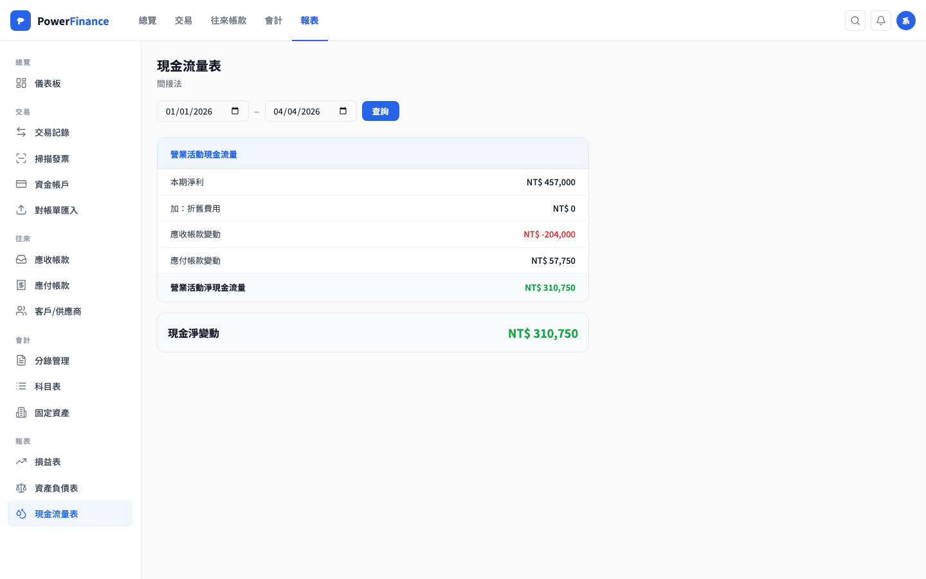The image size is (926, 579).
Task: Open the 儀表板 dashboard icon in sidebar
Action: [21, 83]
